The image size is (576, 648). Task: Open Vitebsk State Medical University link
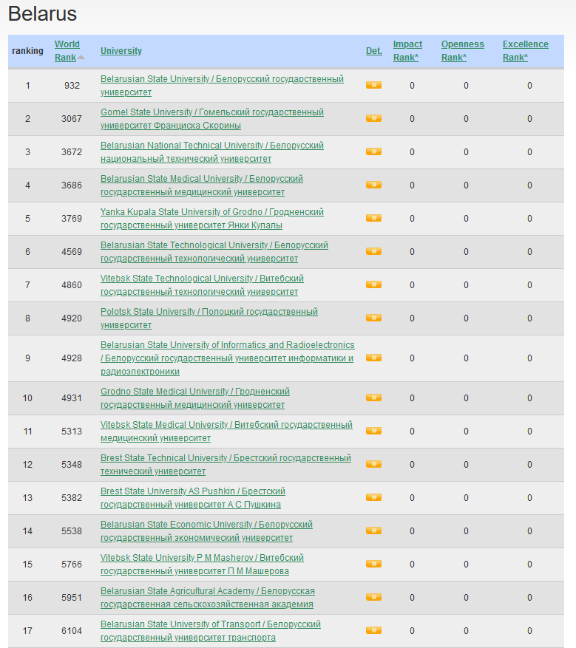[x=226, y=431]
